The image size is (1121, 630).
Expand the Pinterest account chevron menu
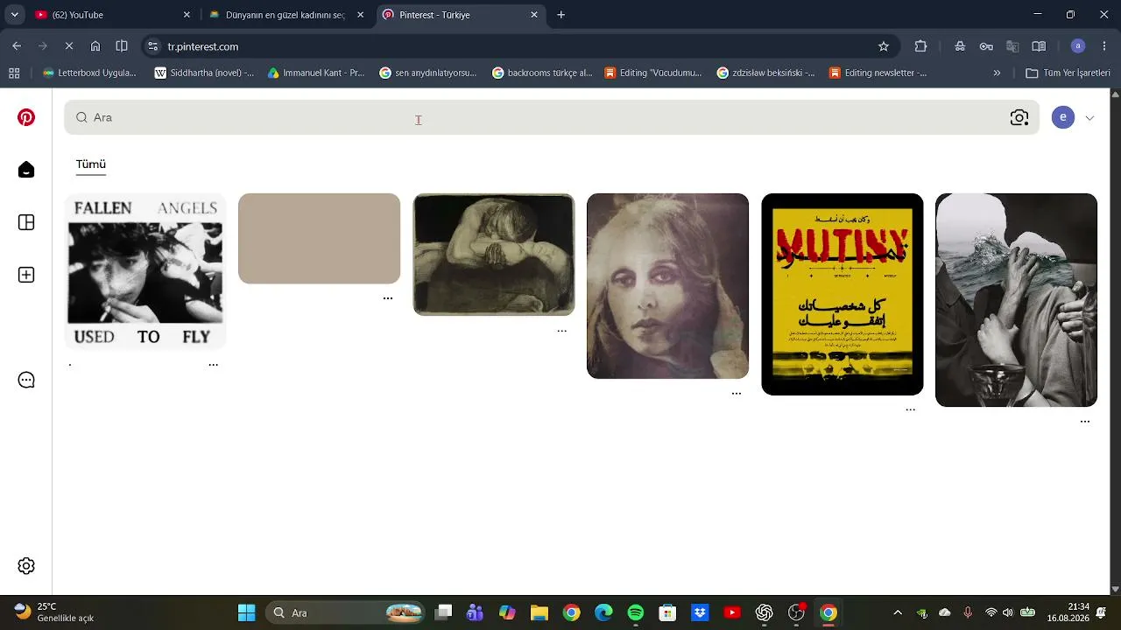pyautogui.click(x=1089, y=118)
